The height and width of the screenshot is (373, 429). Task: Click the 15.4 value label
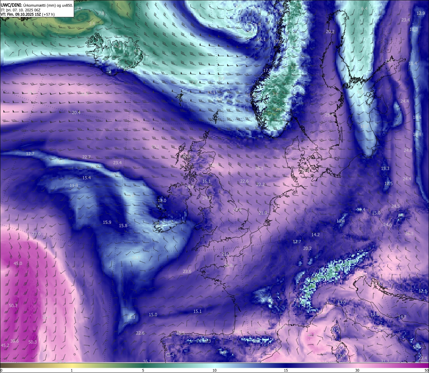(86, 178)
